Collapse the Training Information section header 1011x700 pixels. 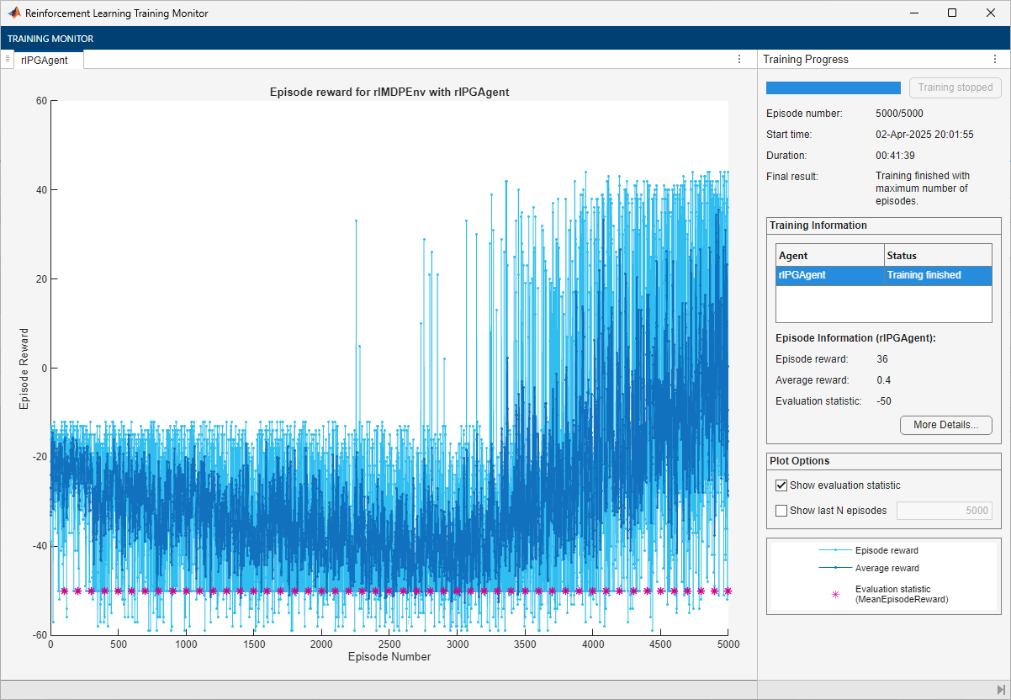click(818, 225)
